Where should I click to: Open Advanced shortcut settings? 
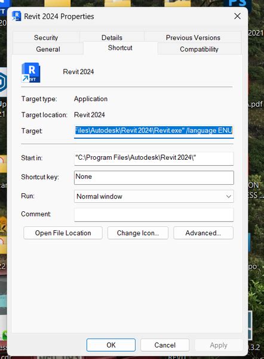pyautogui.click(x=203, y=233)
